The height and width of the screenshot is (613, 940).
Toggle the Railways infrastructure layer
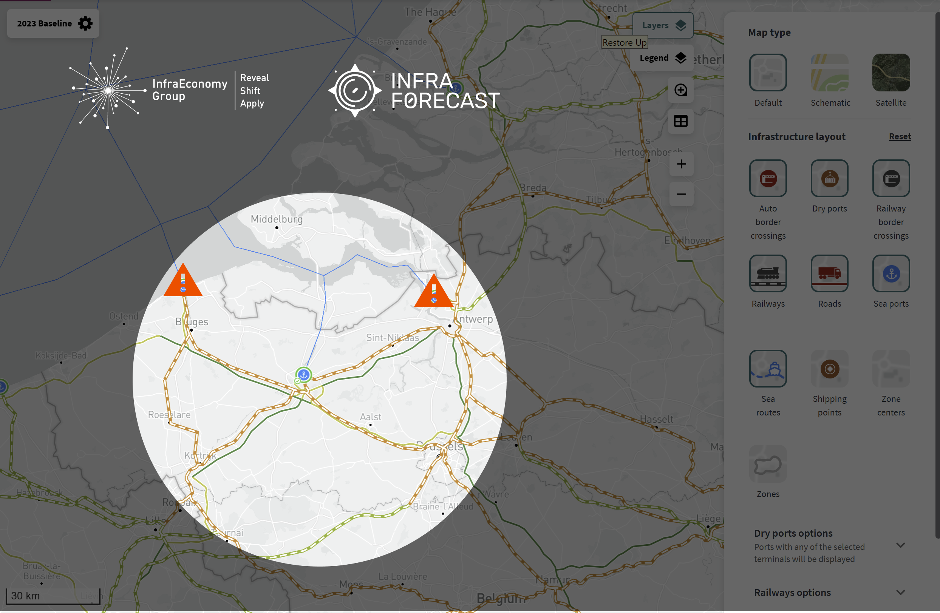click(x=767, y=273)
